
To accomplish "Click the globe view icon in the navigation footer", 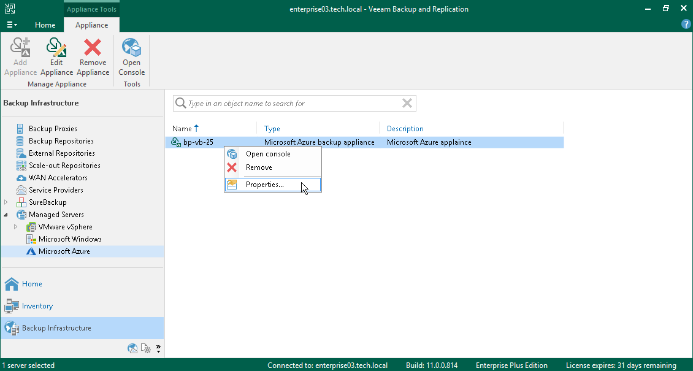I will [132, 348].
